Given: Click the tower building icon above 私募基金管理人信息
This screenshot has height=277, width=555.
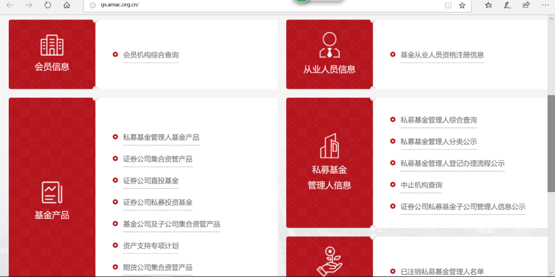Looking at the screenshot, I should tap(329, 146).
